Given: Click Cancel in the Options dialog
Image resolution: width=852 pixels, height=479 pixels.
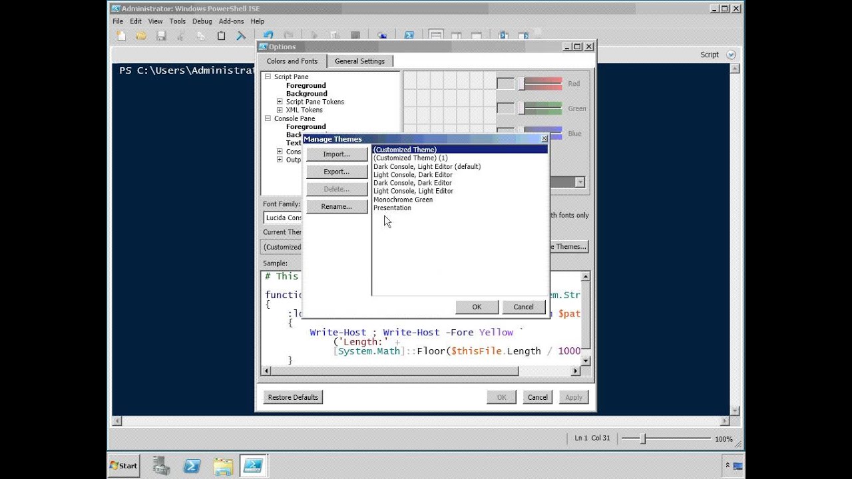Looking at the screenshot, I should click(537, 397).
